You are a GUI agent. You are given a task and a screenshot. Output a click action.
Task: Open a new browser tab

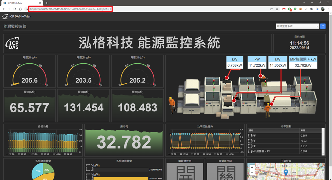[x=46, y=3]
